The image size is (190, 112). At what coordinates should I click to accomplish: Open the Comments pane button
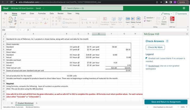tap(181, 14)
